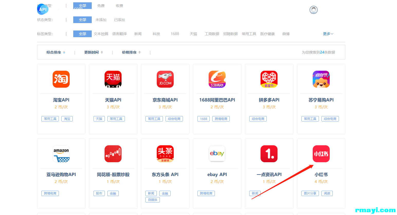Image resolution: width=397 pixels, height=215 pixels.
Task: Open 拼多多API title link
Action: click(269, 100)
